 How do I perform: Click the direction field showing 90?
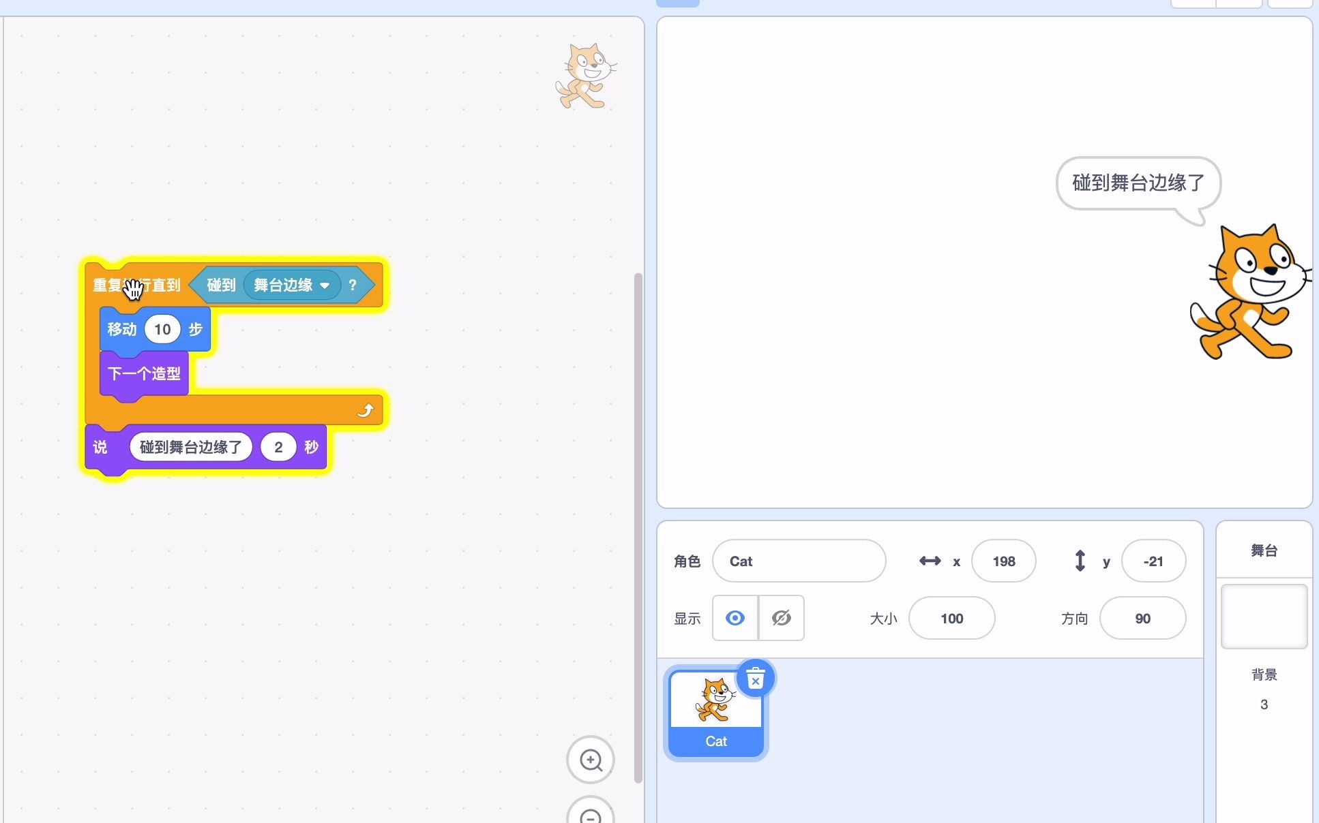click(x=1142, y=618)
